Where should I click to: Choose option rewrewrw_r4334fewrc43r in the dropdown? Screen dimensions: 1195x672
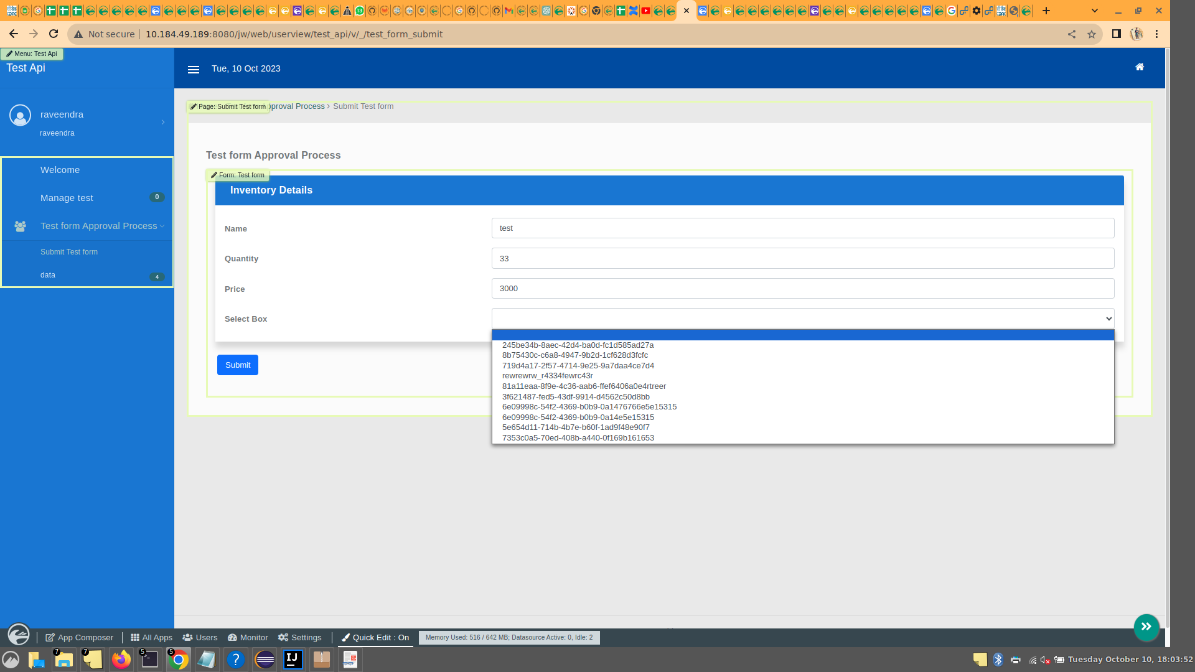(x=547, y=376)
